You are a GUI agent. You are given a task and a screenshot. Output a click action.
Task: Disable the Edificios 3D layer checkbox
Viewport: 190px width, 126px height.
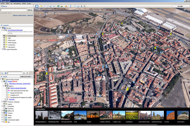point(4,111)
